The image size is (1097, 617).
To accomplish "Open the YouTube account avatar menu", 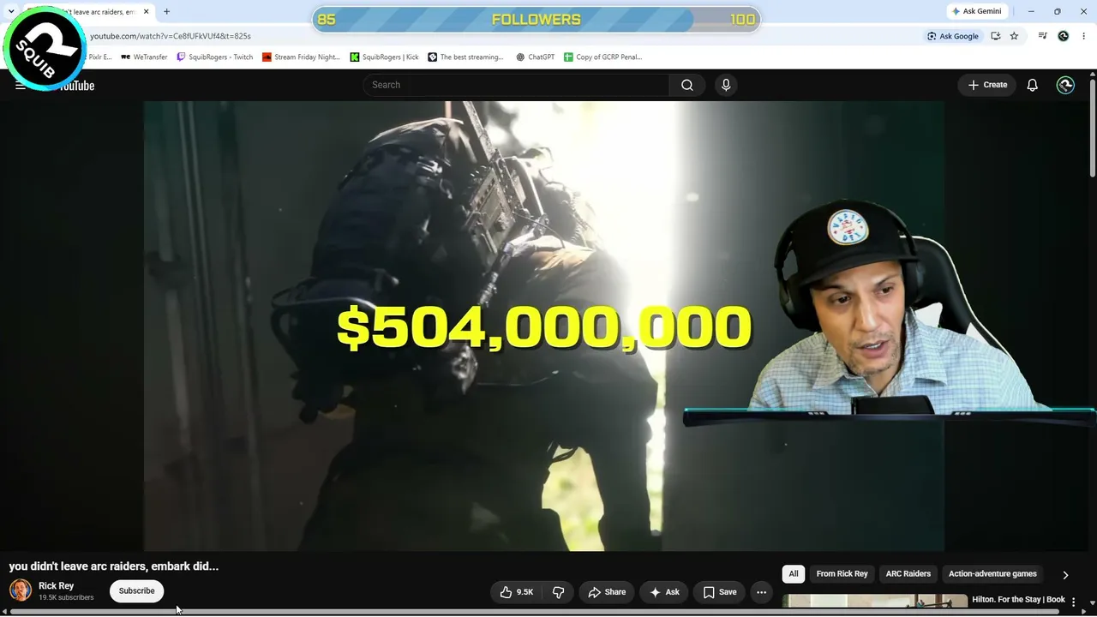I will point(1065,85).
